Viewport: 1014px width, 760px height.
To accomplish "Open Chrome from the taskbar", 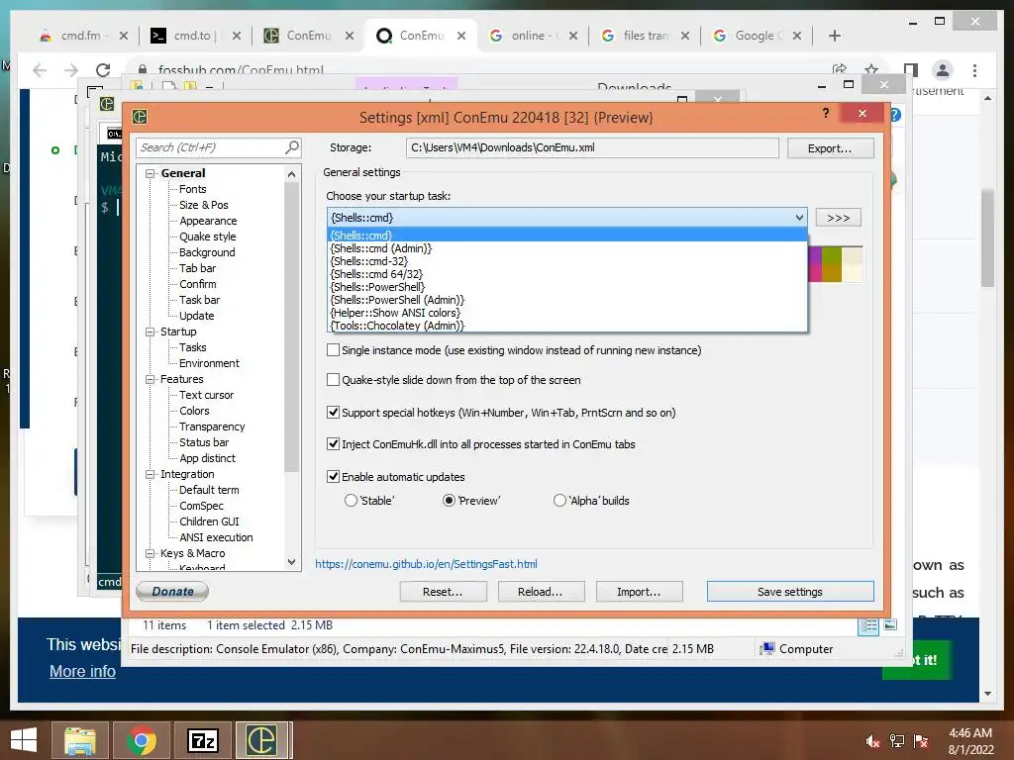I will click(x=142, y=740).
